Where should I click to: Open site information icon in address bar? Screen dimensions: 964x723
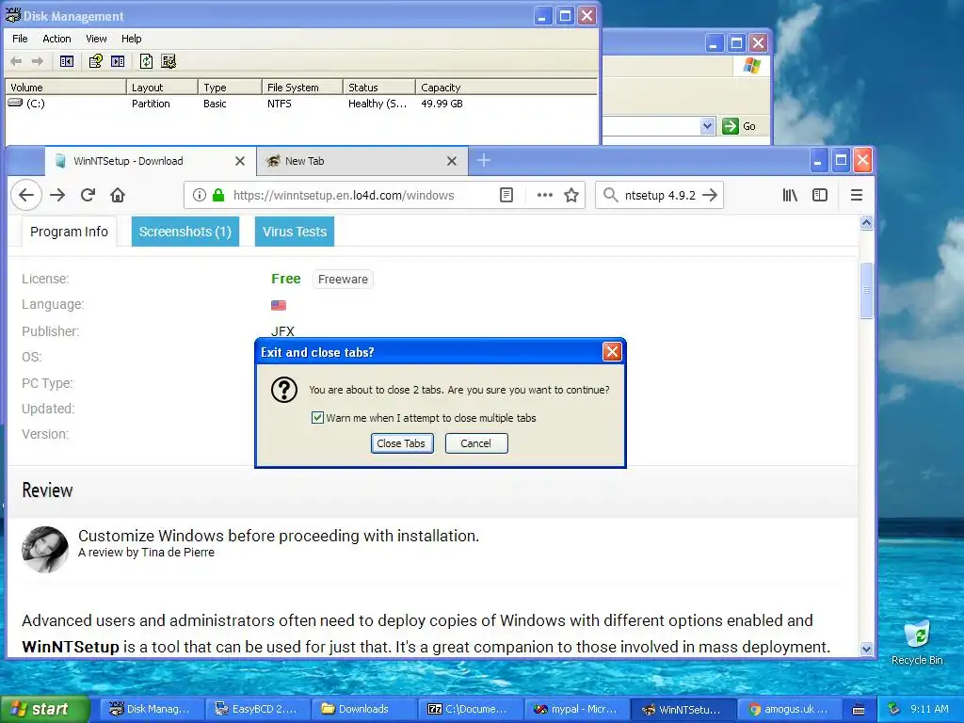pos(200,195)
